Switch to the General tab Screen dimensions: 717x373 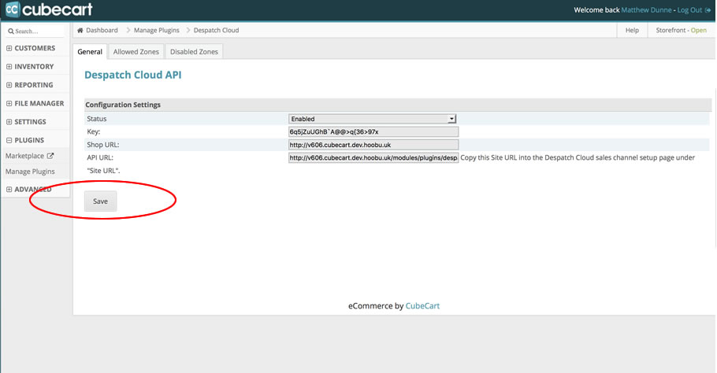coord(90,52)
